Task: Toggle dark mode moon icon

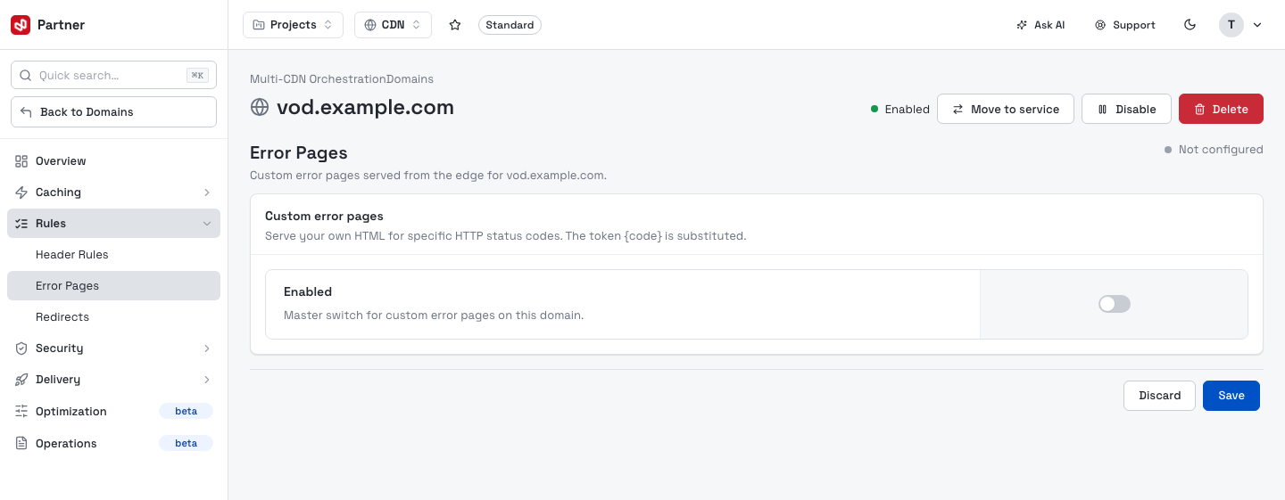Action: click(1190, 25)
